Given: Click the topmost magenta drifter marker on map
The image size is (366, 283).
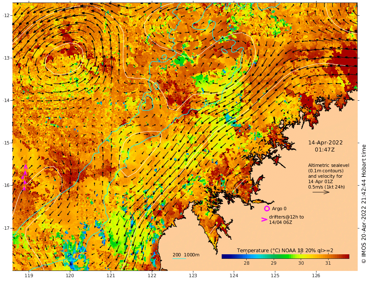Looking at the screenshot, I should click(26, 167).
